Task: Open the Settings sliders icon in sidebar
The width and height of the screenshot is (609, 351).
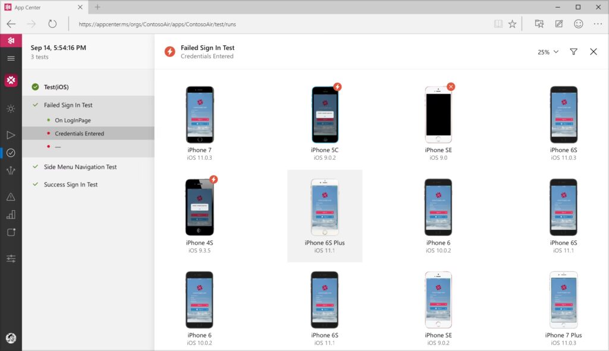Action: coord(11,258)
